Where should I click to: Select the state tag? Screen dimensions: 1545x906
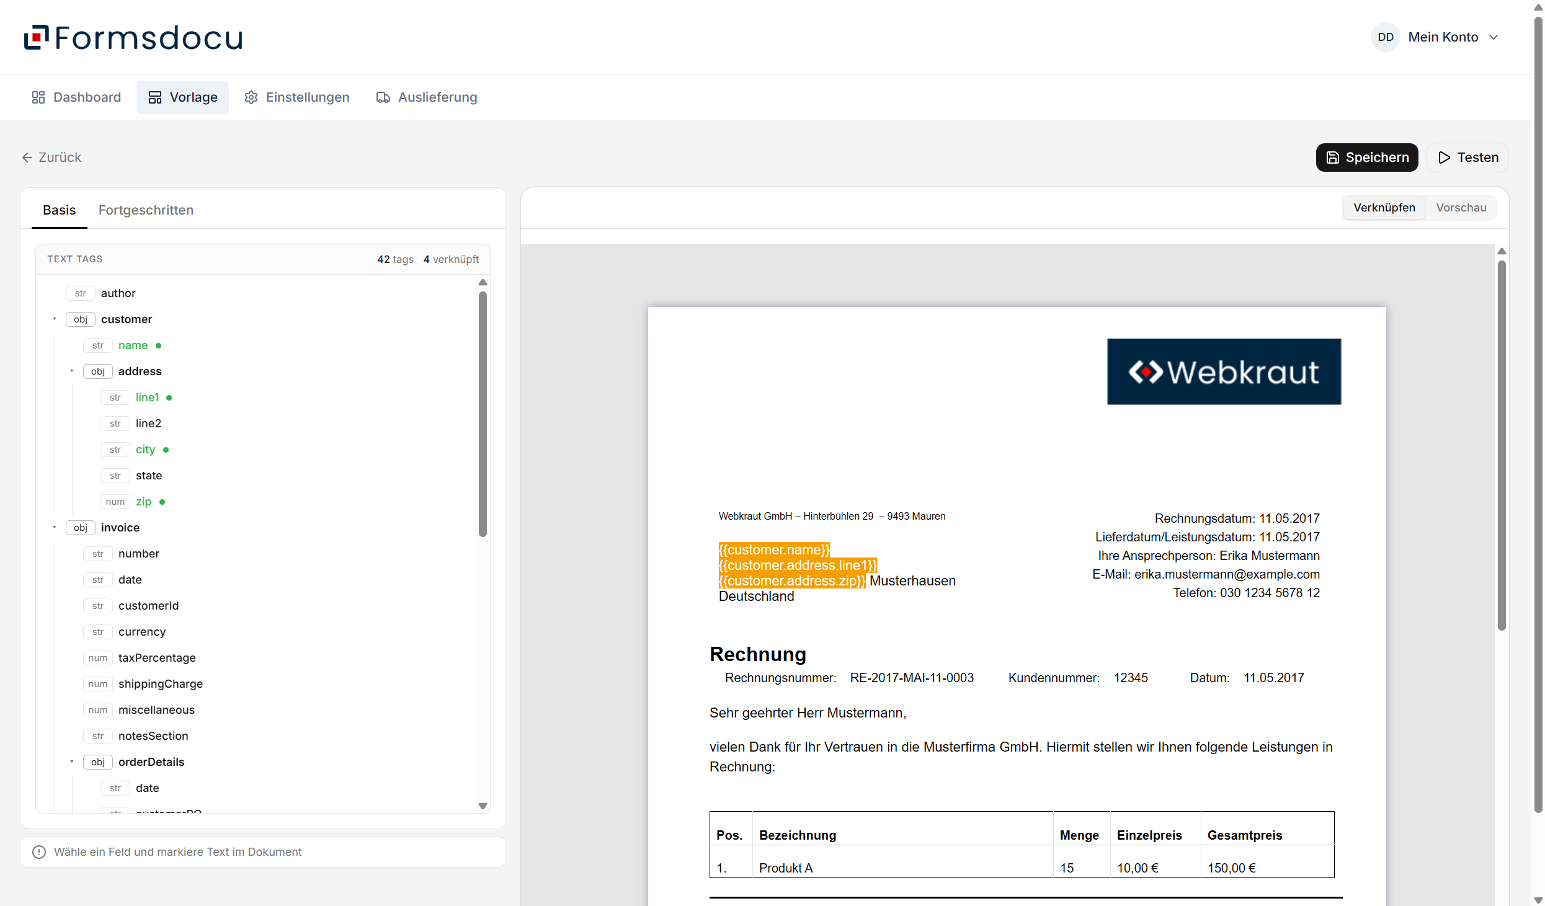coord(149,476)
